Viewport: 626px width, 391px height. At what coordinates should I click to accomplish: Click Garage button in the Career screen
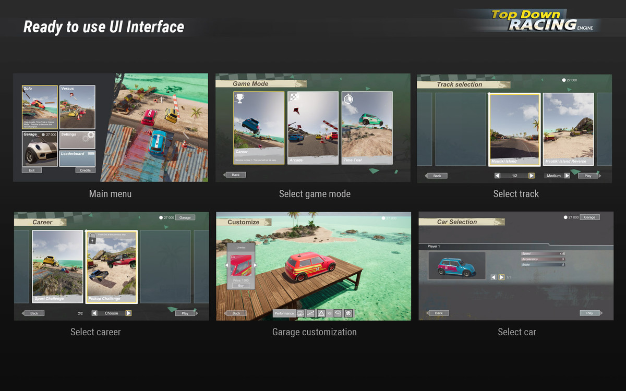(185, 217)
